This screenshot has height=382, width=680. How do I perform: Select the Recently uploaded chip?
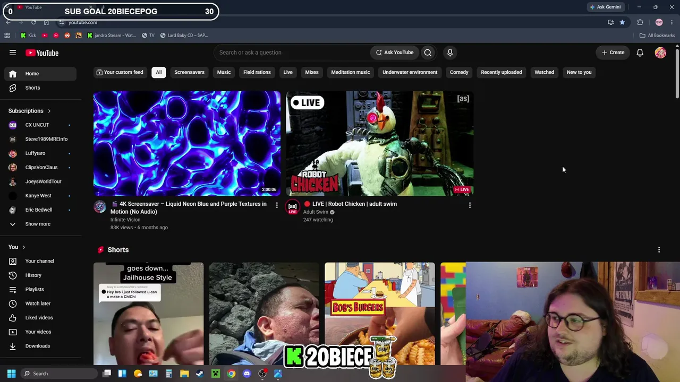pos(501,72)
